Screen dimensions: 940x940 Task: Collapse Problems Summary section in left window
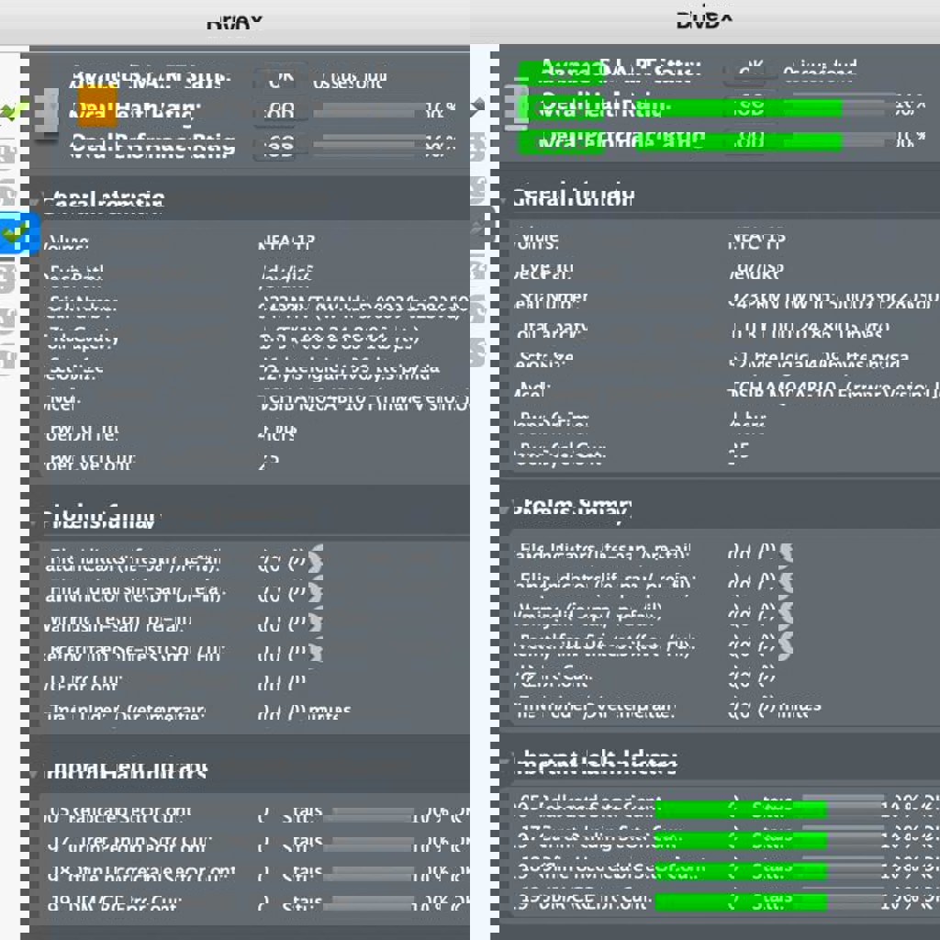tap(37, 520)
